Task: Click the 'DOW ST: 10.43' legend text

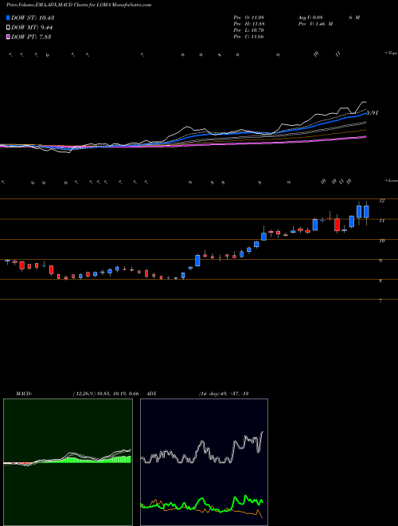Action: 33,18
